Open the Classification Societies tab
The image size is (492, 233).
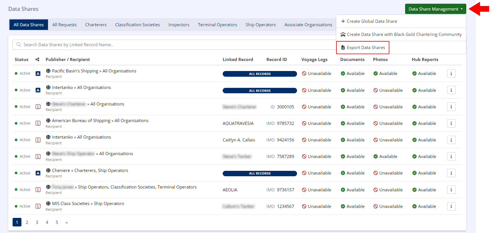[137, 25]
